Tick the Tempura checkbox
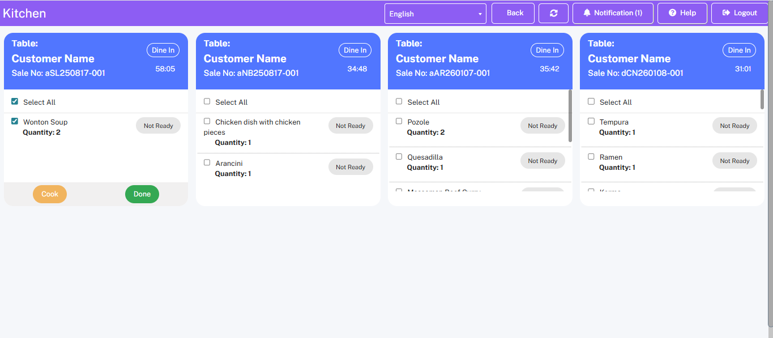This screenshot has height=338, width=773. [x=591, y=121]
